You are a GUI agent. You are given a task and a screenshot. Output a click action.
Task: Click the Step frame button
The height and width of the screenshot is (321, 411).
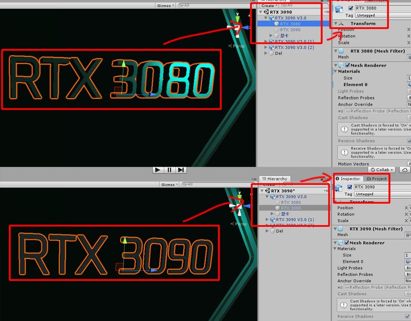181,170
